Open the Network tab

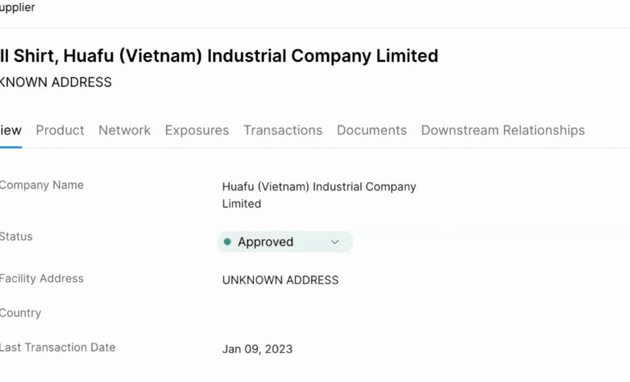[125, 130]
